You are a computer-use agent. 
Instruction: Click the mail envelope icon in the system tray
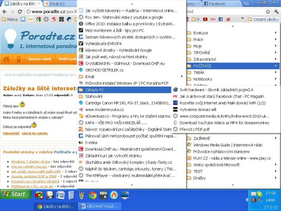pos(254,194)
